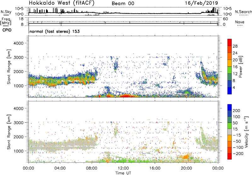252x175 pixels.
Task: Click the "Freq. [MHz]" axis label
Action: click(x=6, y=21)
